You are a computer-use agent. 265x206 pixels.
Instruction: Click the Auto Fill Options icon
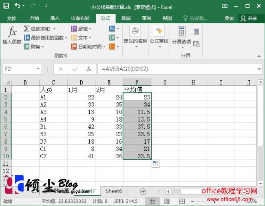tap(155, 164)
